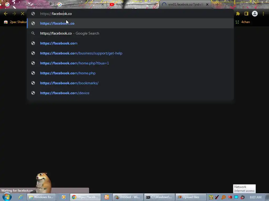The height and width of the screenshot is (201, 269).
Task: Maximize the Chrome window
Action: tap(253, 2)
